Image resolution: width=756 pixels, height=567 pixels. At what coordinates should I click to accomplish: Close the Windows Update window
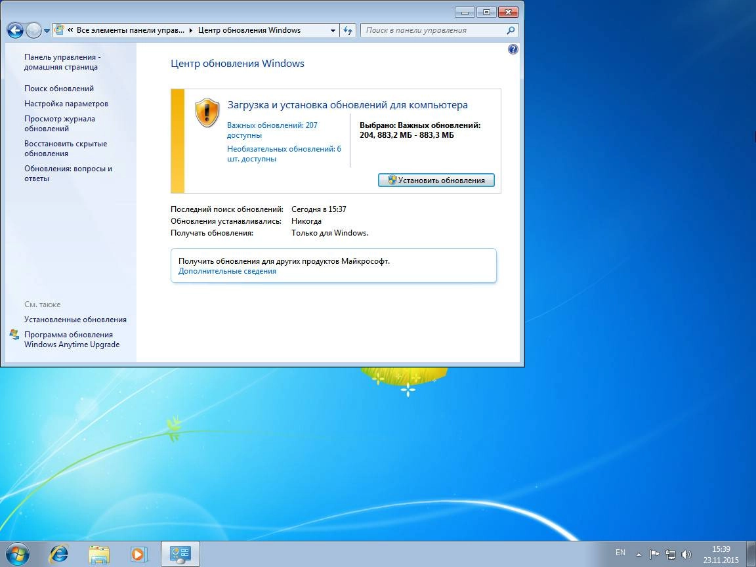click(x=508, y=12)
